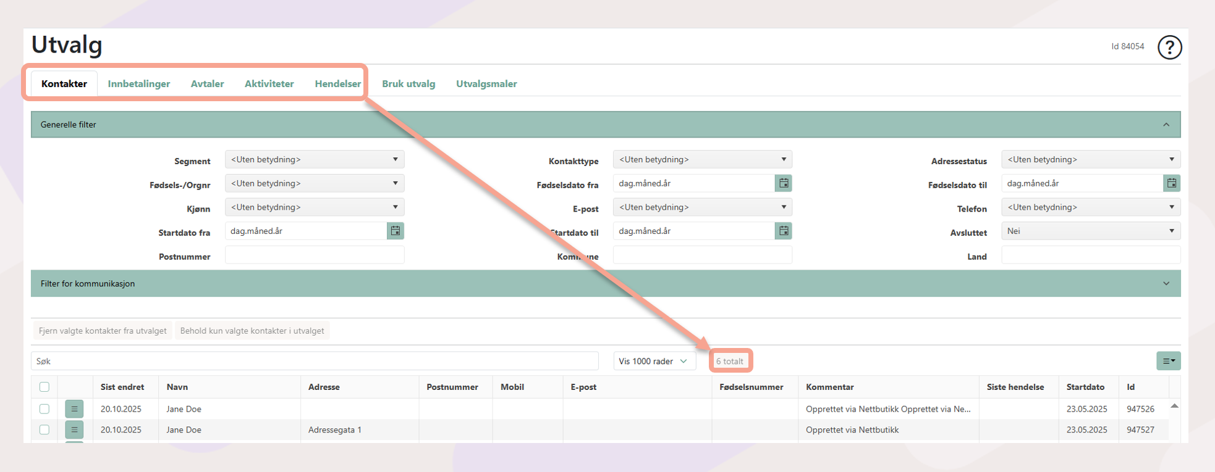Switch to the Avtaler tab
Screen dimensions: 1215x472
point(207,84)
